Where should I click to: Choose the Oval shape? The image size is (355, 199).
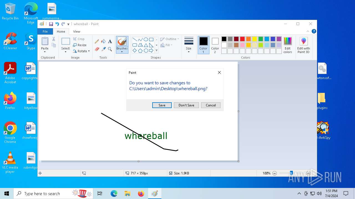point(146,39)
